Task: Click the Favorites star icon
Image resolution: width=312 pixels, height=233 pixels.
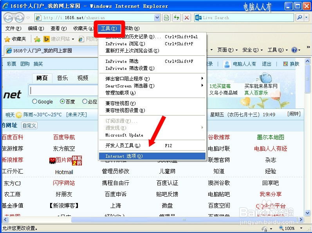Action: coord(7,39)
